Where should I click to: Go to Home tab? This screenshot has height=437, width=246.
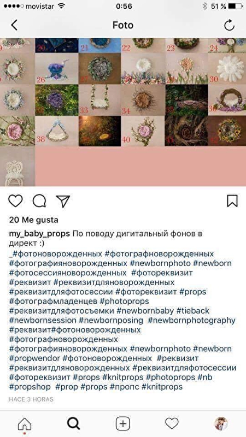click(x=25, y=424)
